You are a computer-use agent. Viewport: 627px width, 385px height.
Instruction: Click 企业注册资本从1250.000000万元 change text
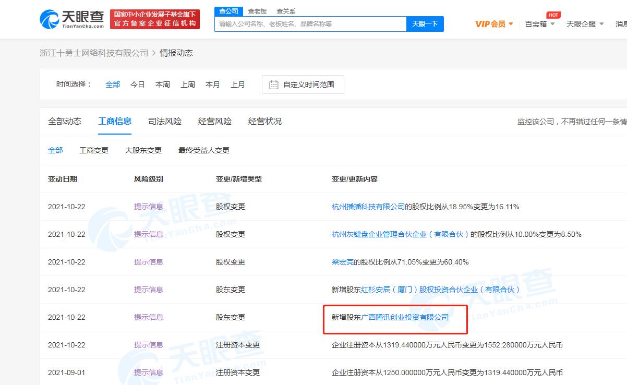(x=447, y=372)
